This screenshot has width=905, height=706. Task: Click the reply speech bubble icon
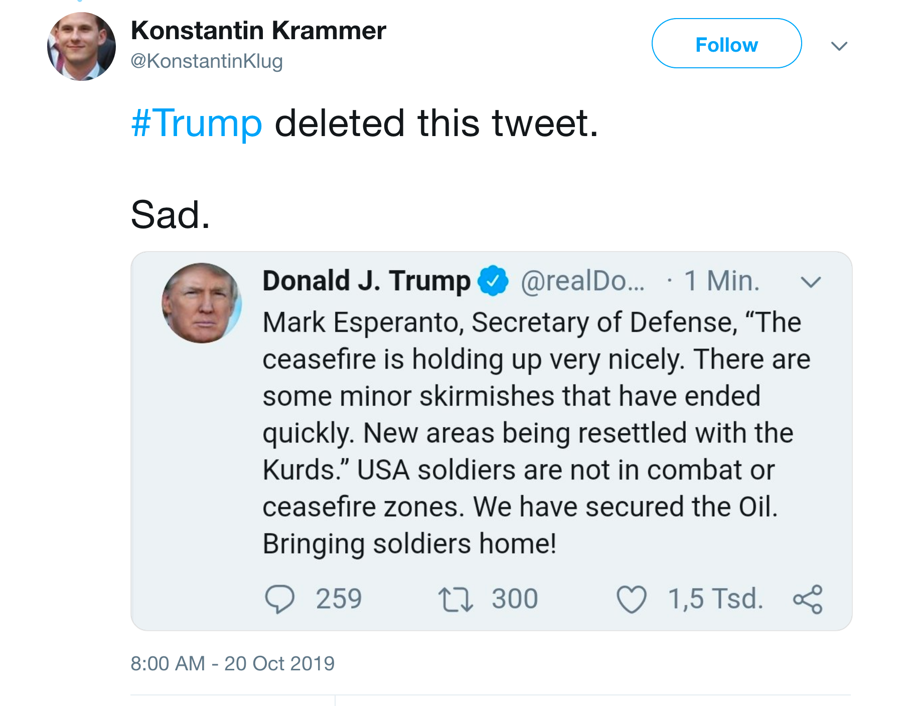279,599
